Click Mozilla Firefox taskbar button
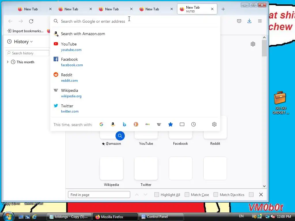This screenshot has width=295, height=221. point(115,217)
